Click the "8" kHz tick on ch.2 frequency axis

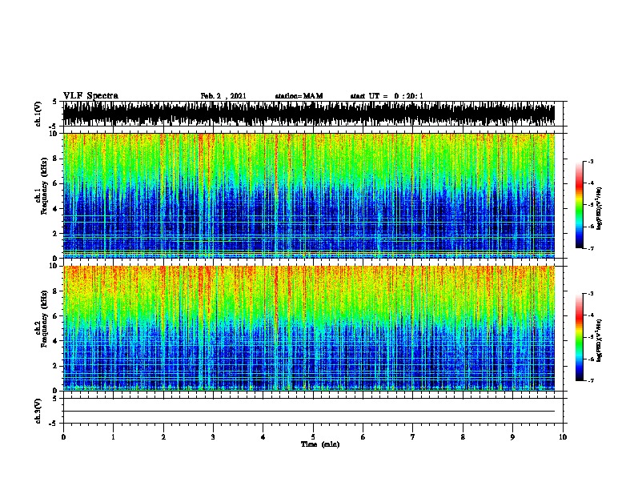[56, 291]
